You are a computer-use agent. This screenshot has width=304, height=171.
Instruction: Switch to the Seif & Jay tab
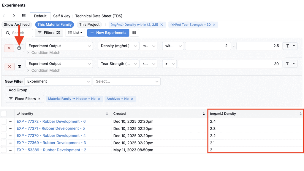[x=62, y=16]
